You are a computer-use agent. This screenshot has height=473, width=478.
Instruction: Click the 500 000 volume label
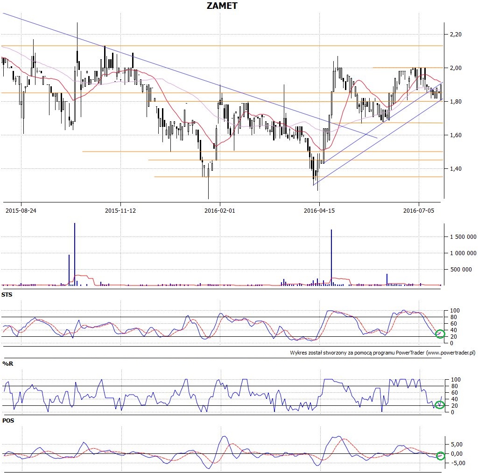pyautogui.click(x=461, y=269)
